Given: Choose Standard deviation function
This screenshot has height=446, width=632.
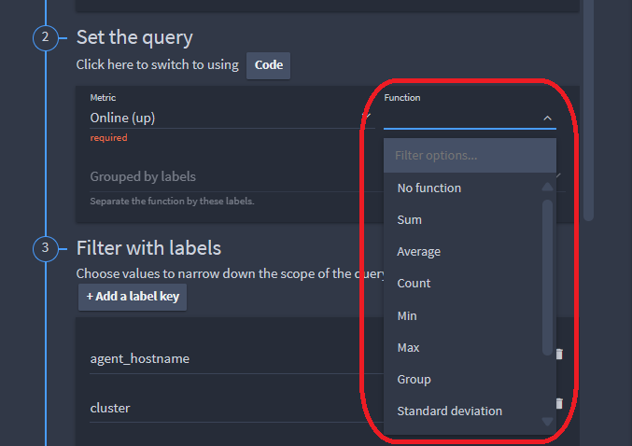Looking at the screenshot, I should 449,411.
